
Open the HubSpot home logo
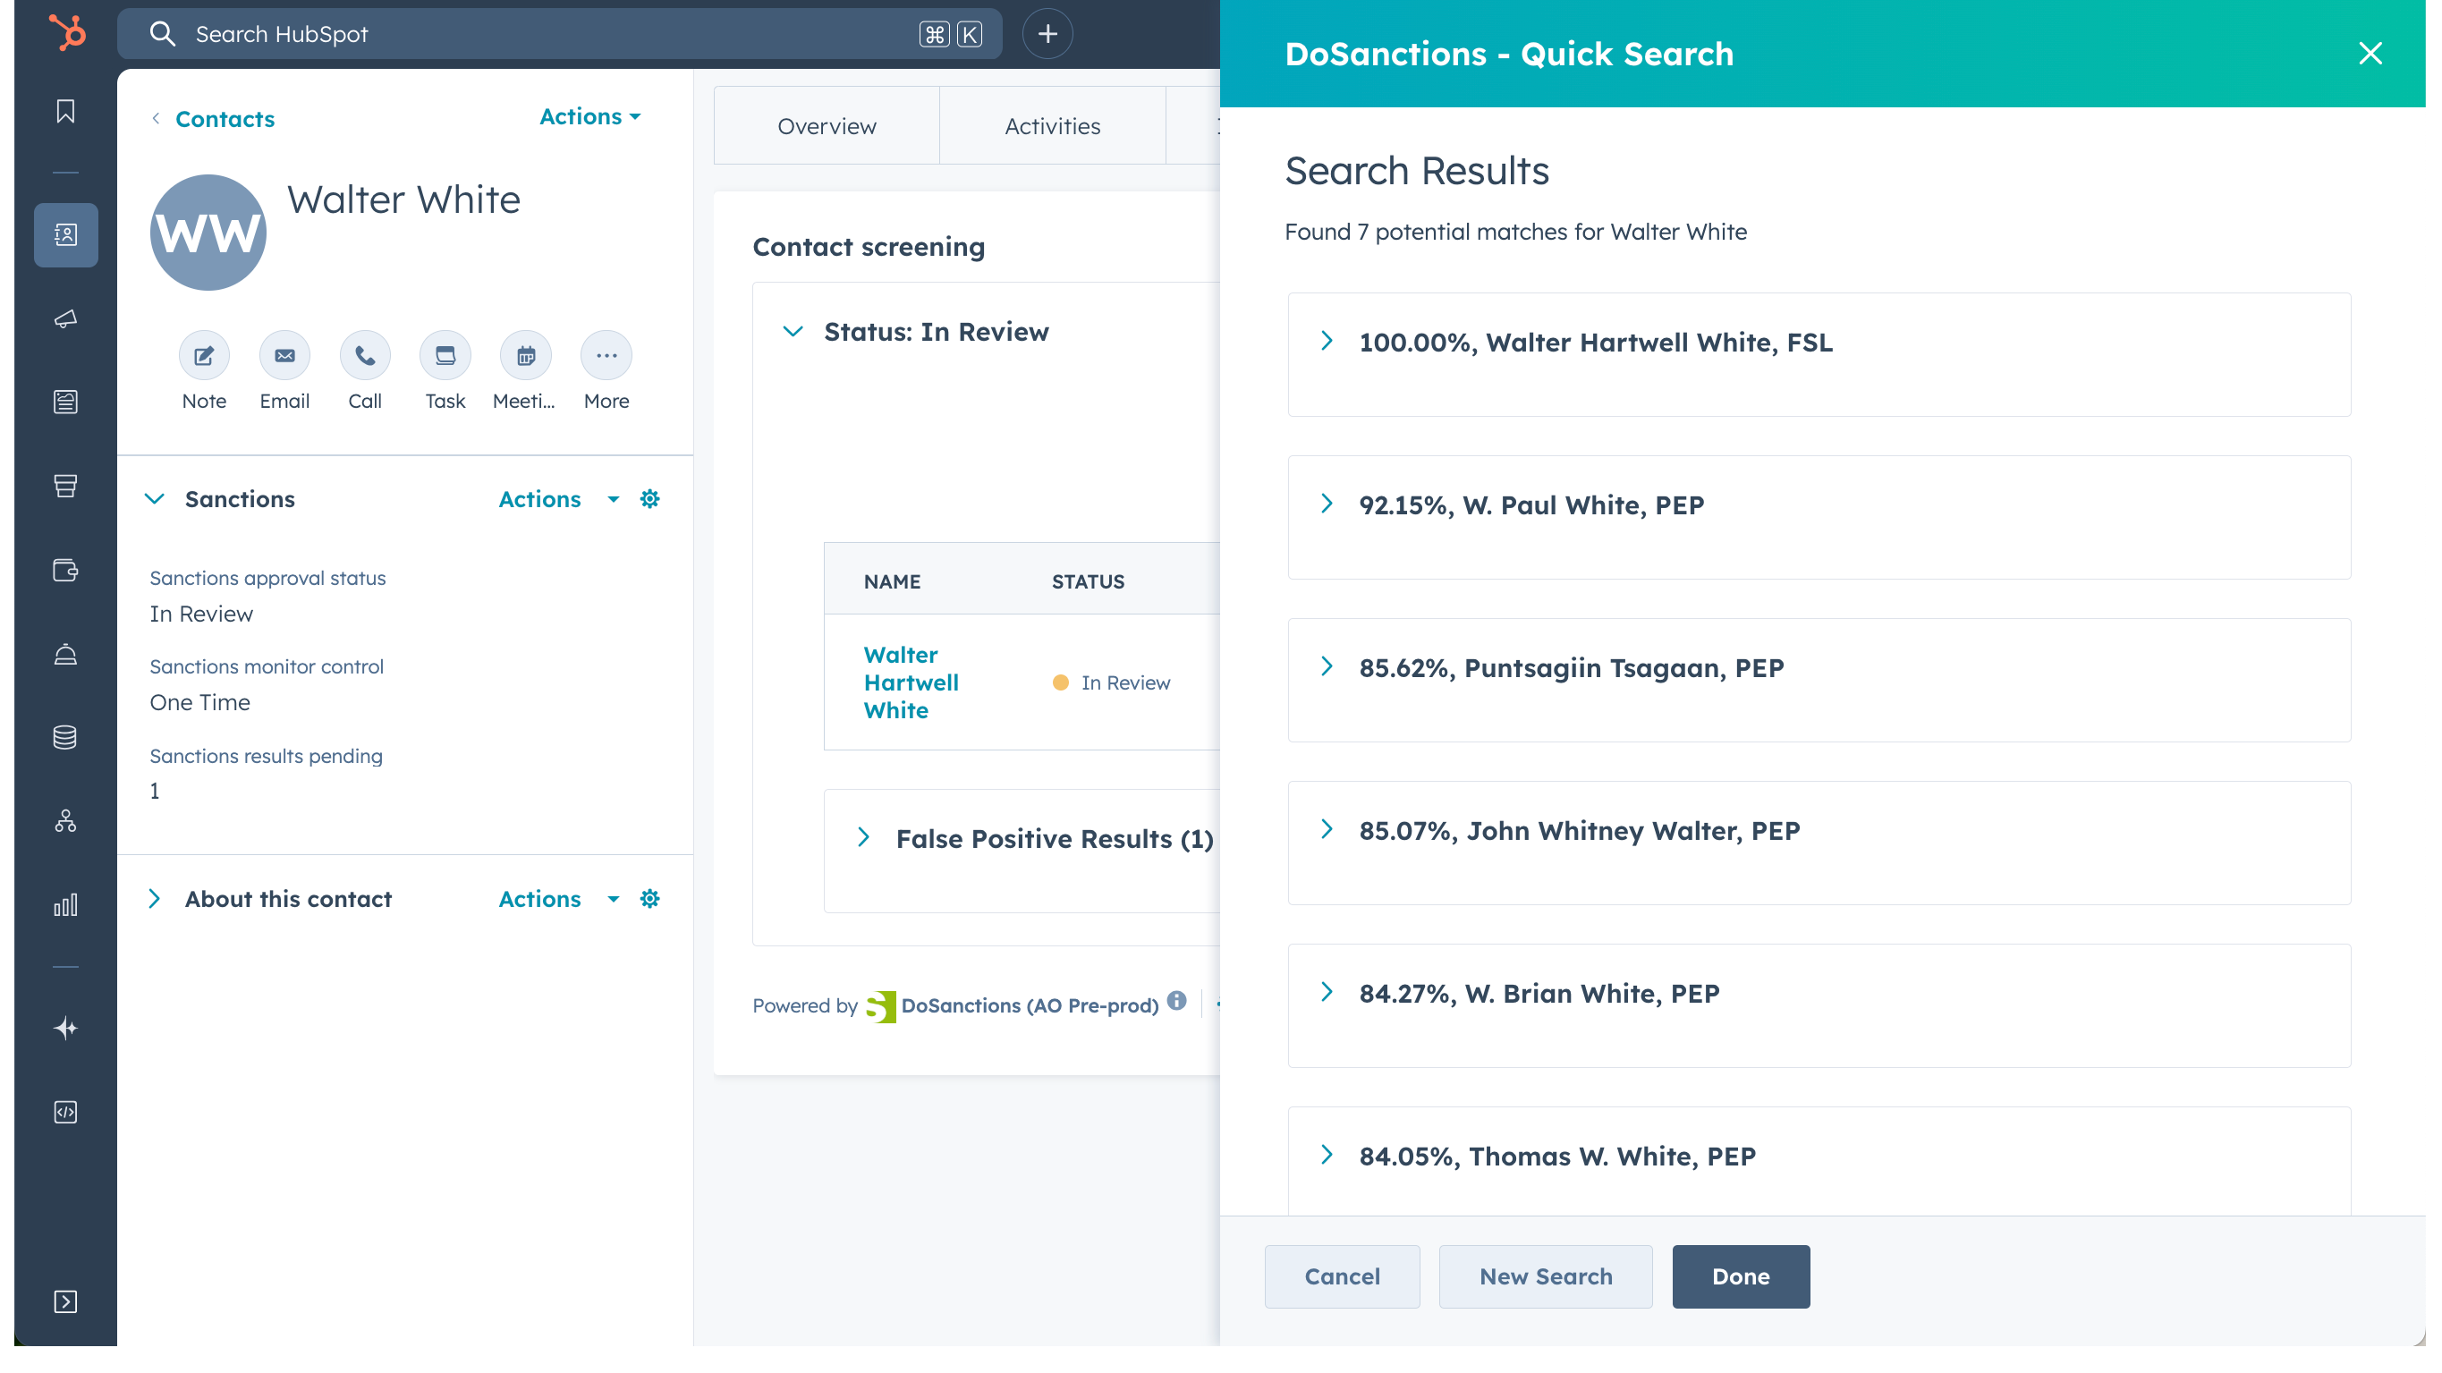pos(65,32)
